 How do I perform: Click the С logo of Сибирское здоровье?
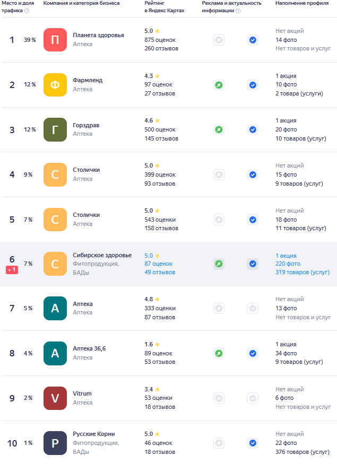(x=55, y=264)
